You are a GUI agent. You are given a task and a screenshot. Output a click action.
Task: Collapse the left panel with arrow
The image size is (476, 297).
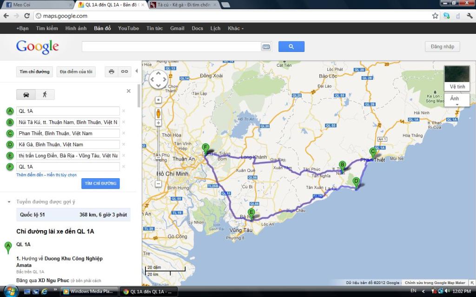click(137, 71)
